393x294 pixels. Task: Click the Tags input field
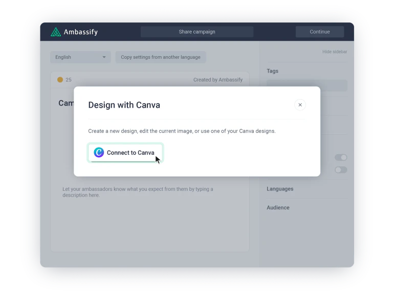pyautogui.click(x=307, y=86)
